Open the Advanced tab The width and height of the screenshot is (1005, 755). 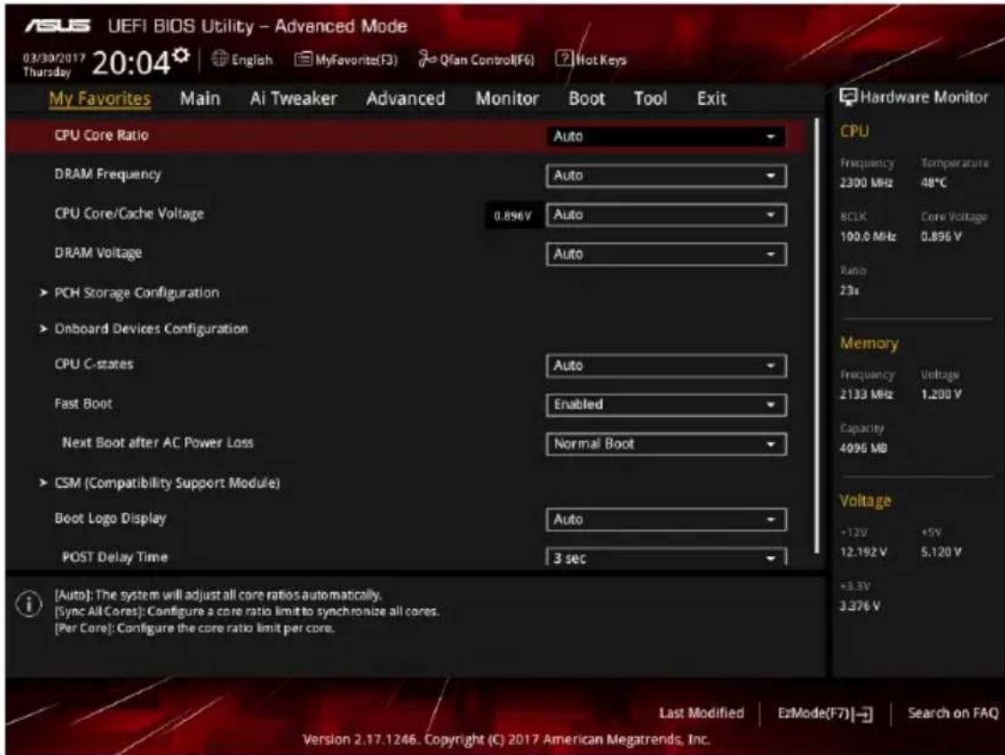[406, 99]
